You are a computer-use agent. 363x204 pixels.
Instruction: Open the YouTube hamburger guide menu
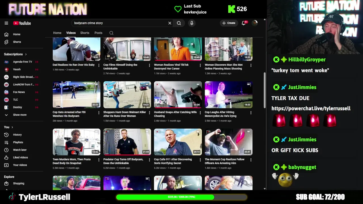6,23
